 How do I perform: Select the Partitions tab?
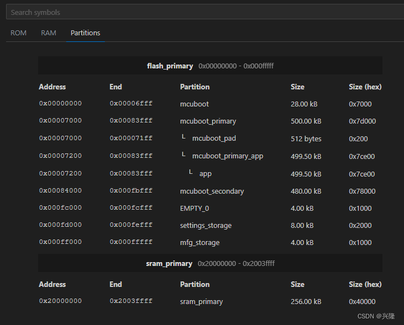[86, 33]
